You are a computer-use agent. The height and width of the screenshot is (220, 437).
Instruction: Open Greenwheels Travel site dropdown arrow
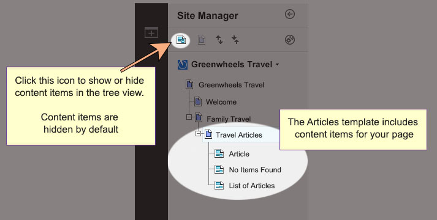click(x=277, y=65)
